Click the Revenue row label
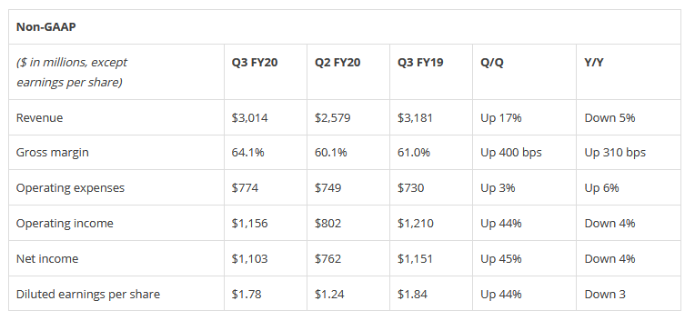This screenshot has width=695, height=331. [39, 118]
